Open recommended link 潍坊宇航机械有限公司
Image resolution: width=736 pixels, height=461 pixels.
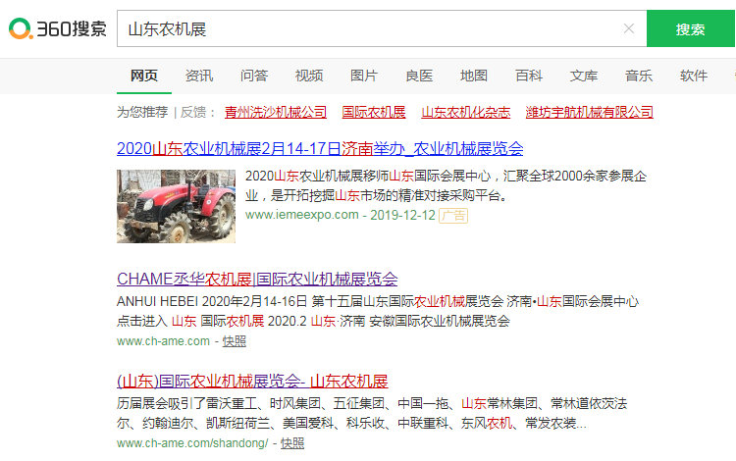click(x=590, y=112)
